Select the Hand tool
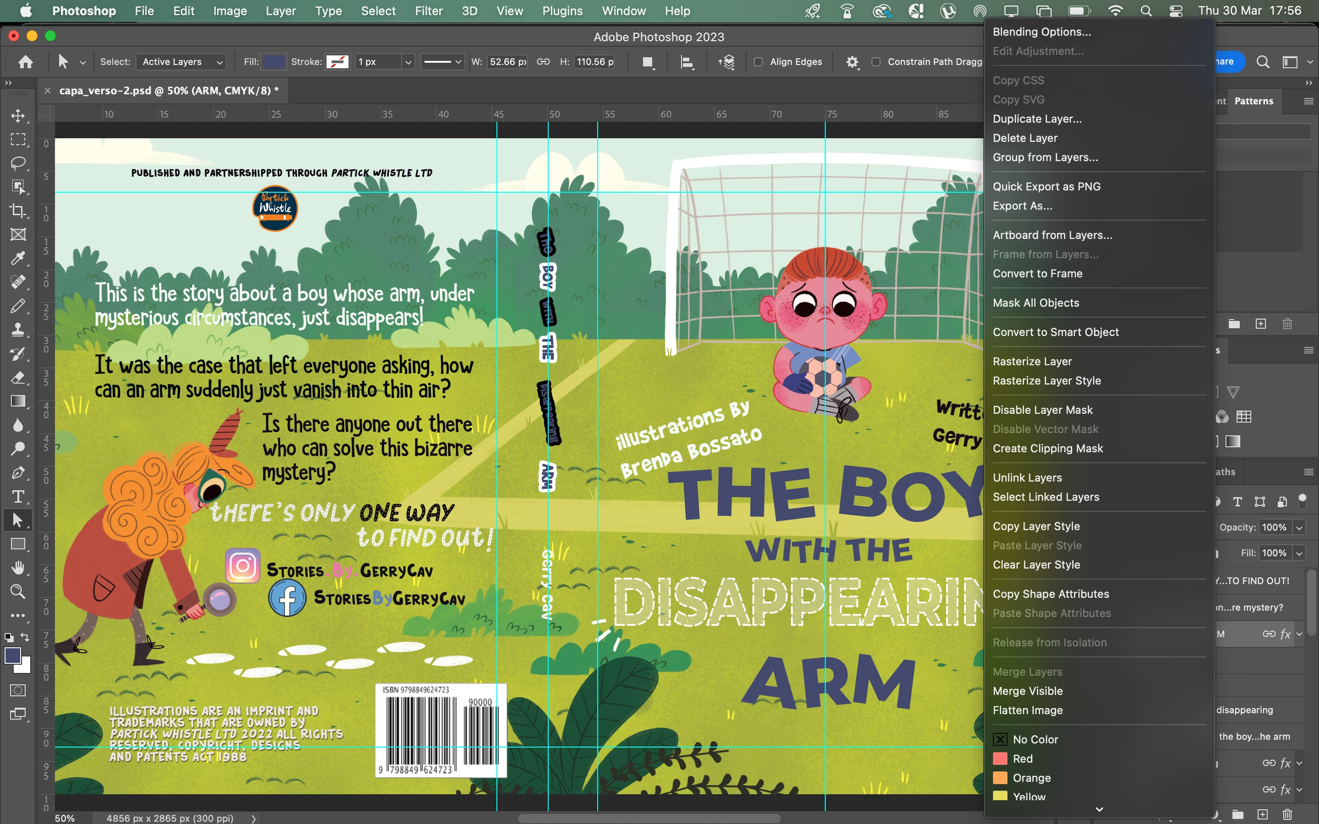 (18, 567)
